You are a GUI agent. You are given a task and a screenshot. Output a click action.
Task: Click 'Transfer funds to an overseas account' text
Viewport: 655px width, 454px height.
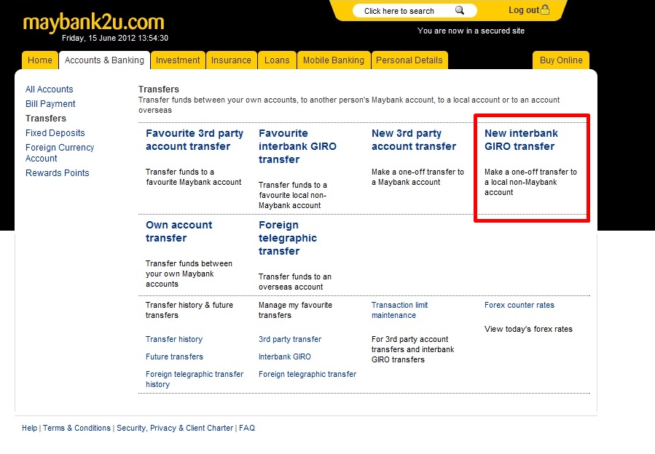295,282
